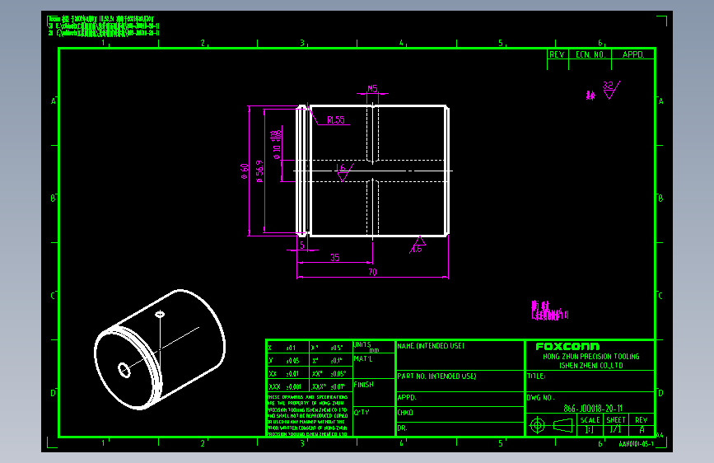
Task: Click the header text at the top left corner
Action: point(104,26)
